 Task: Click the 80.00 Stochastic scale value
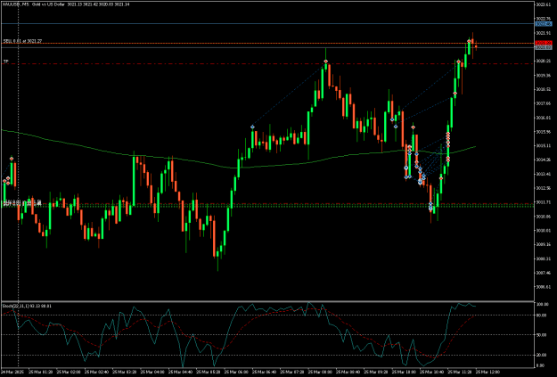542,315
